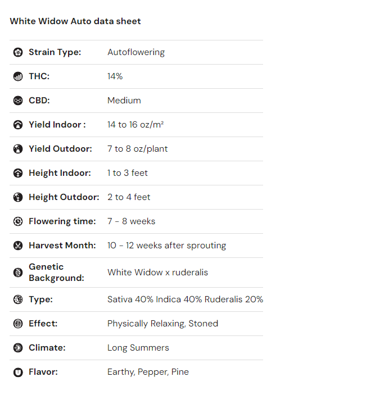This screenshot has height=395, width=371.
Task: Click the Effect row icon
Action: [18, 324]
